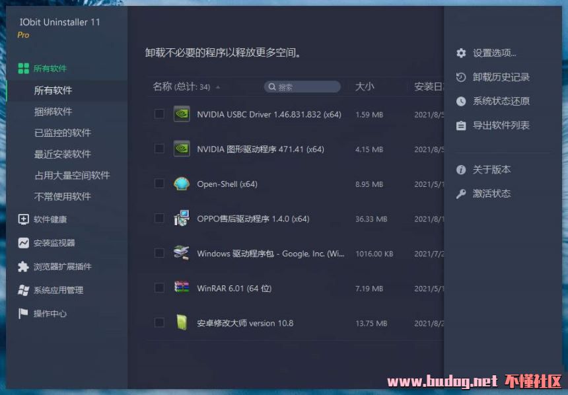Collapse the 所有软件 sidebar section
The width and height of the screenshot is (568, 395).
(50, 69)
